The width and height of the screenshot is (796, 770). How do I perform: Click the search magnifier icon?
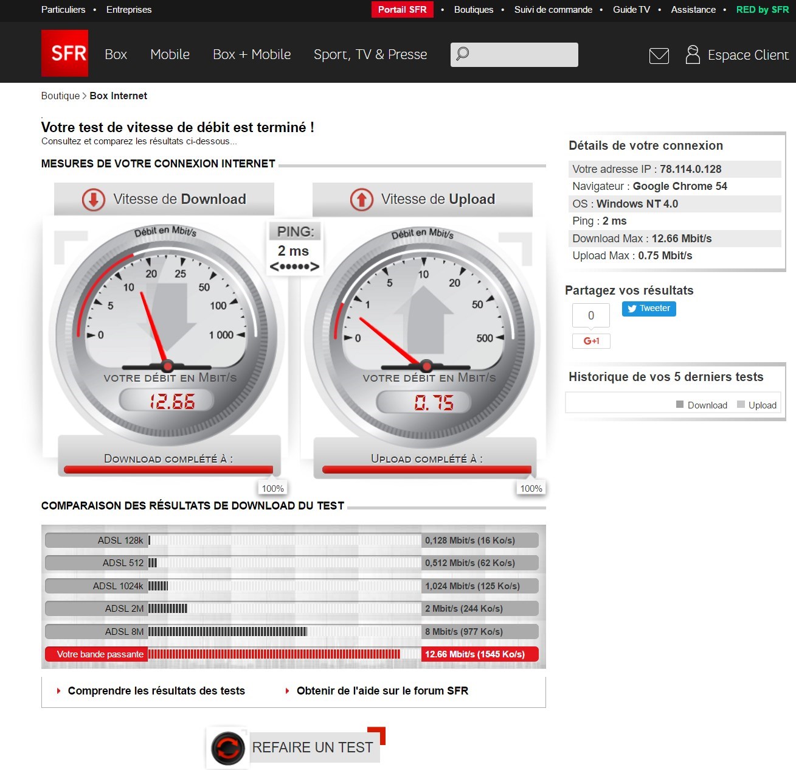point(463,54)
